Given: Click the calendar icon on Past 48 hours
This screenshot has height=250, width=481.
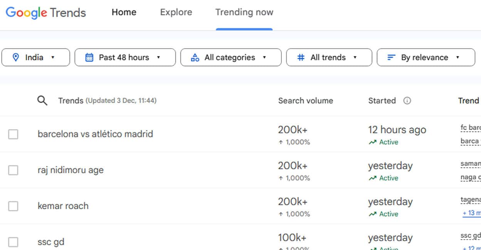Looking at the screenshot, I should [x=89, y=57].
